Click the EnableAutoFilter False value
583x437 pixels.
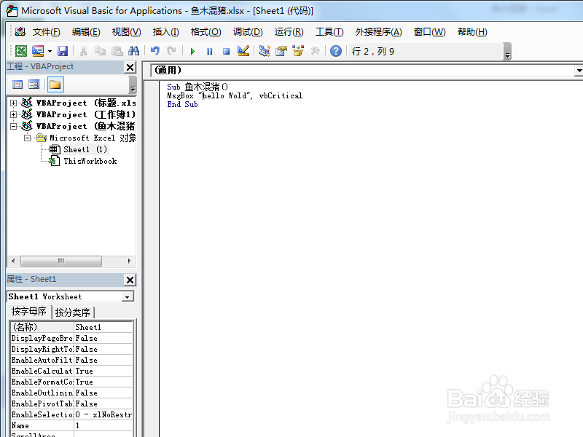pos(103,360)
